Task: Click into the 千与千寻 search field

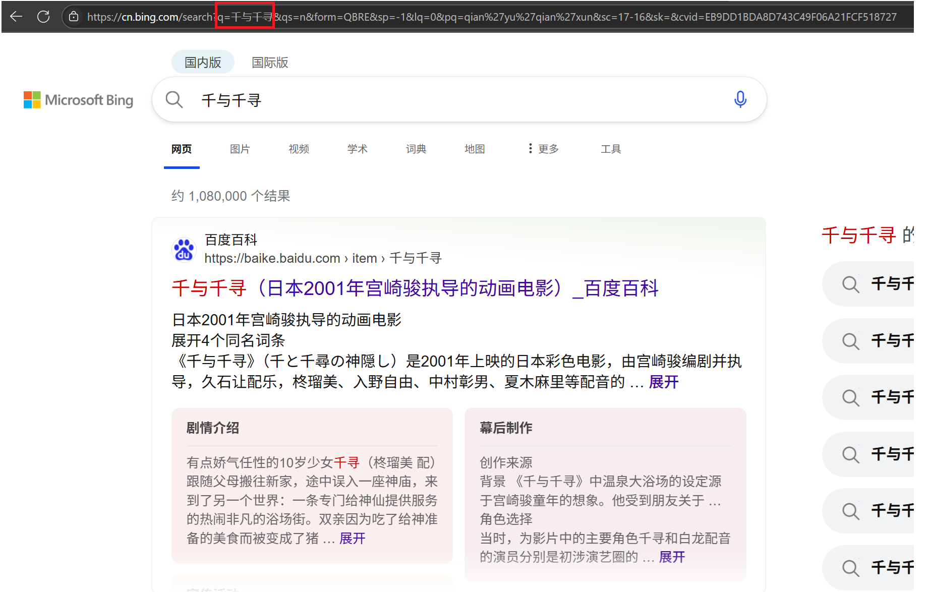Action: click(459, 100)
